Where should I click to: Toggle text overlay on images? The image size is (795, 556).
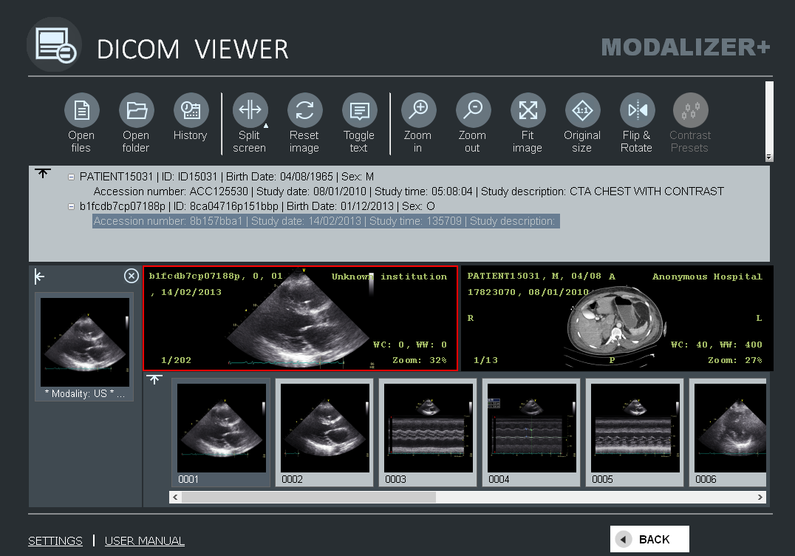click(x=359, y=111)
